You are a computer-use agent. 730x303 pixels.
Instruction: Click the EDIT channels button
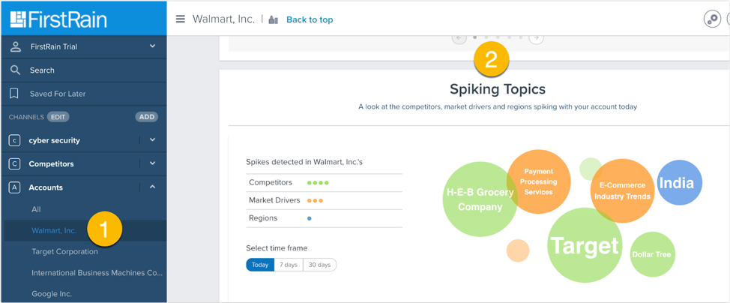click(x=58, y=117)
